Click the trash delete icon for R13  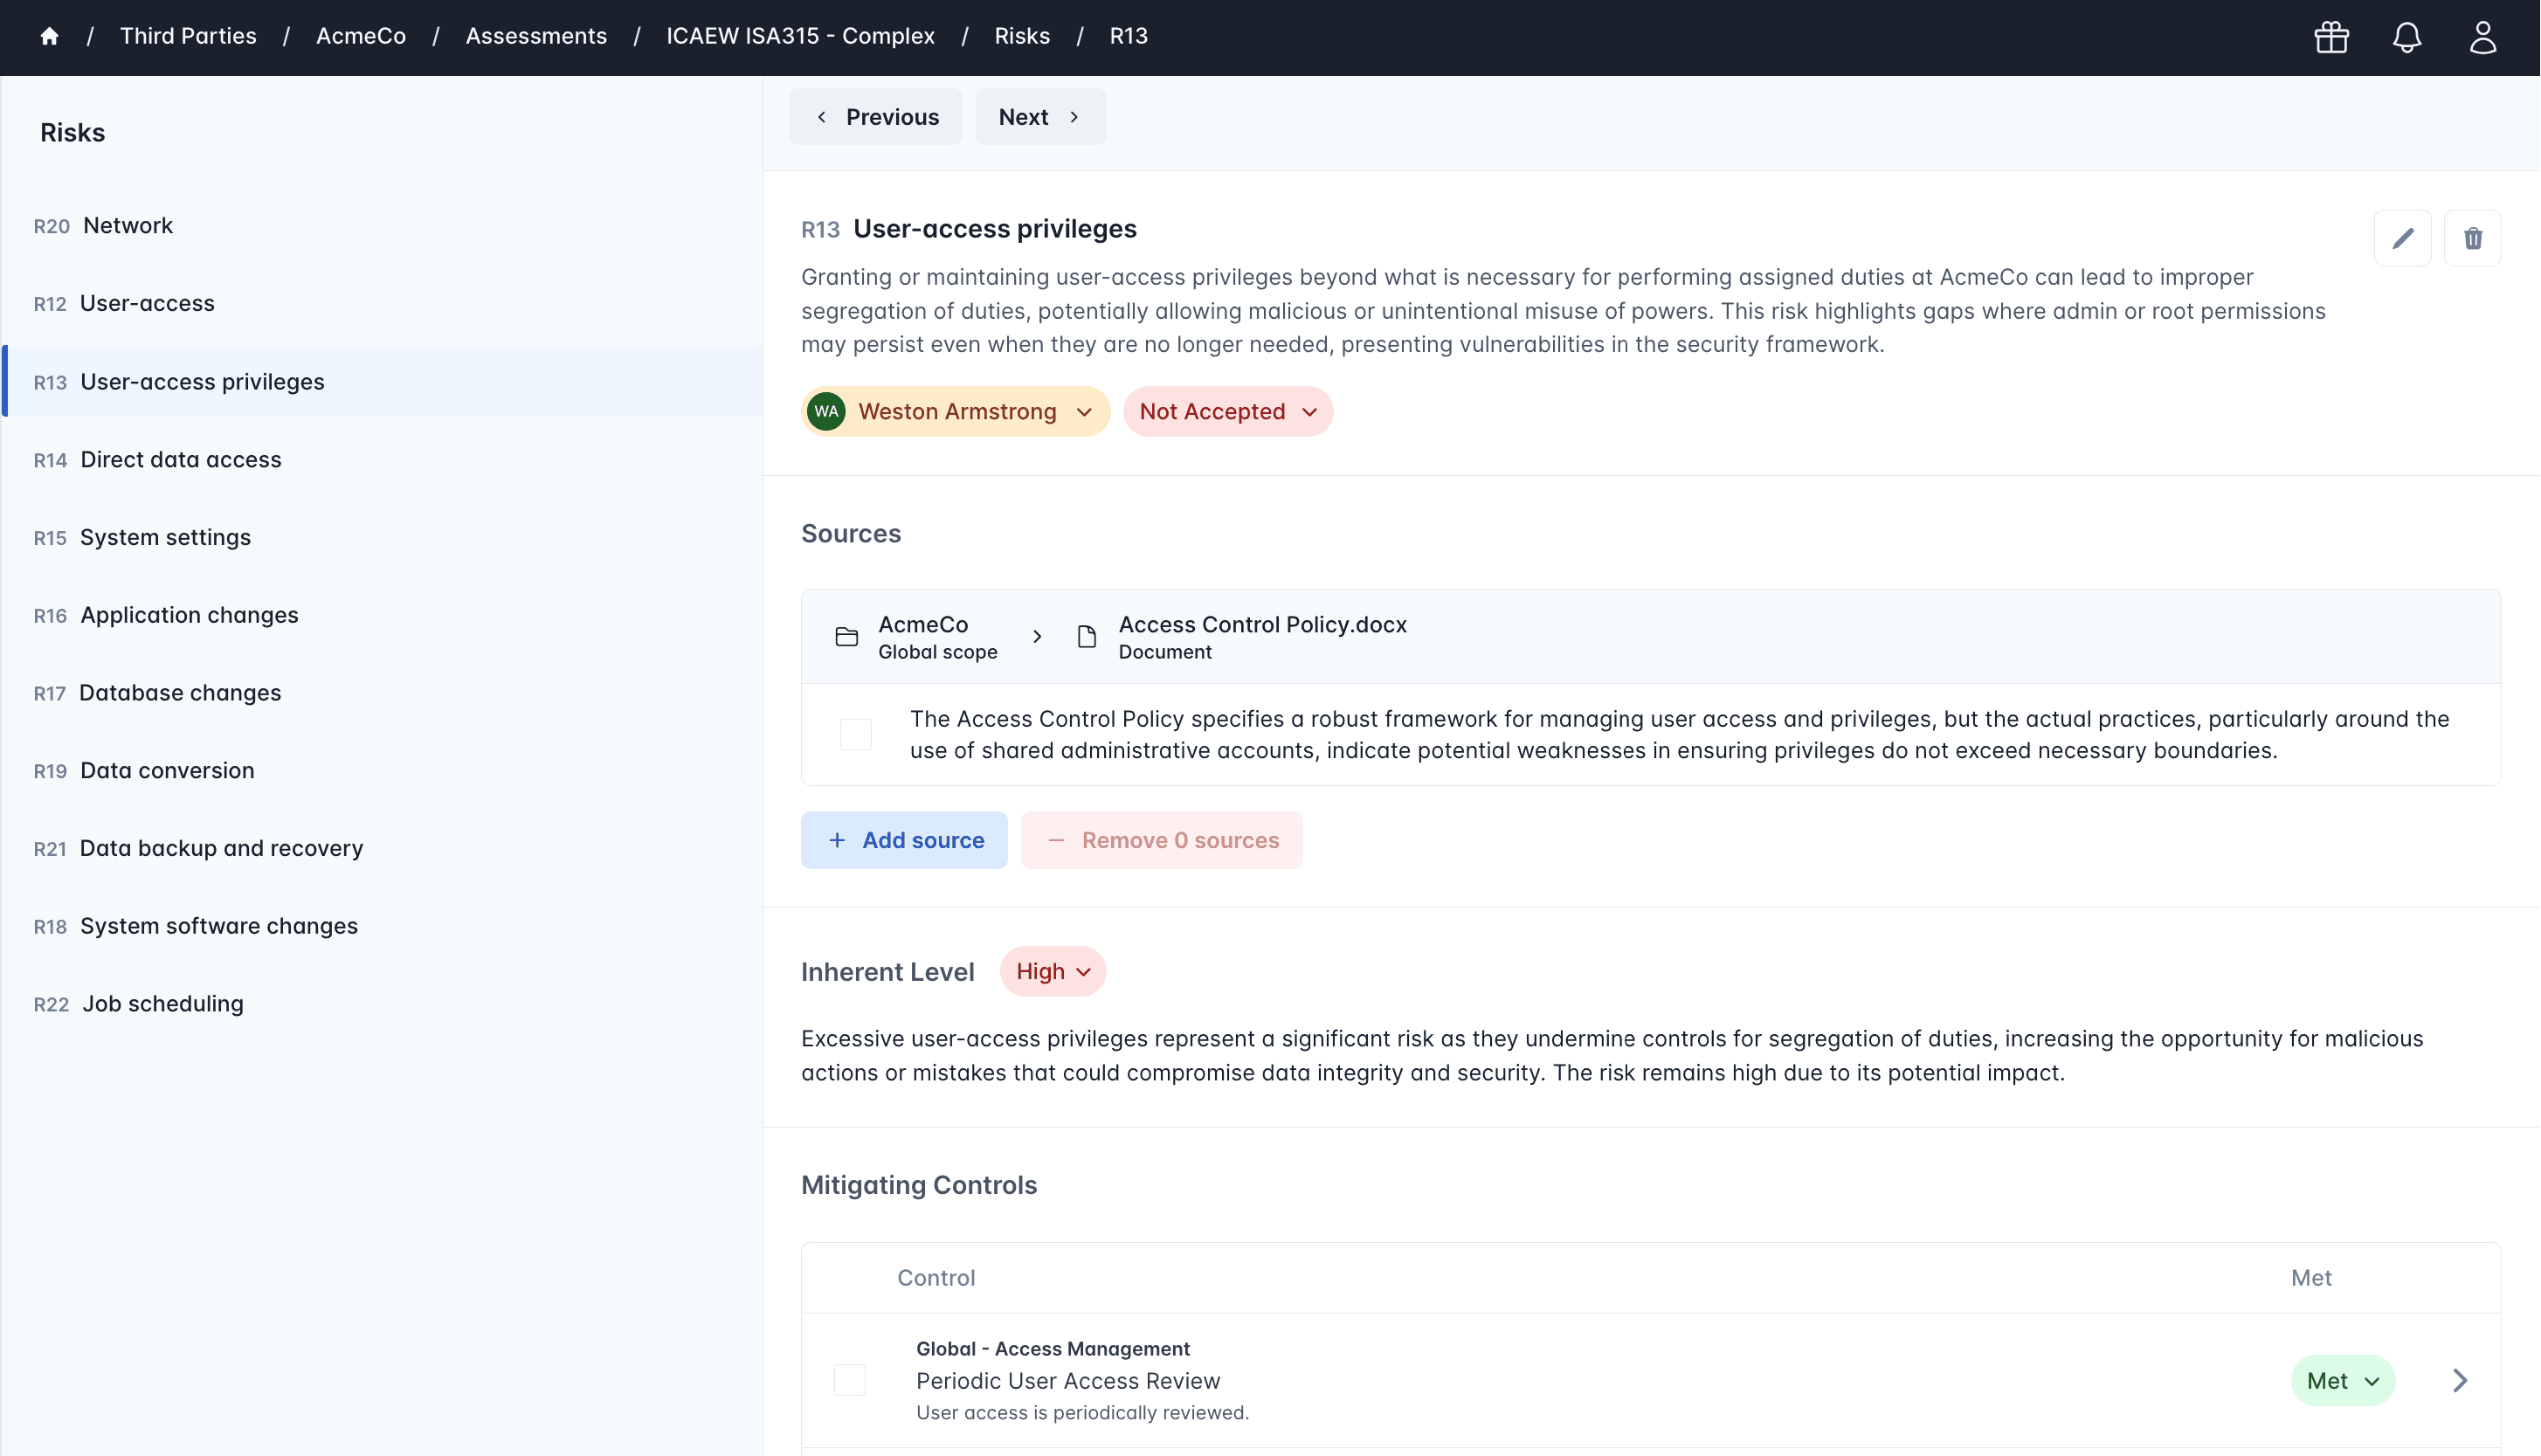click(2472, 238)
